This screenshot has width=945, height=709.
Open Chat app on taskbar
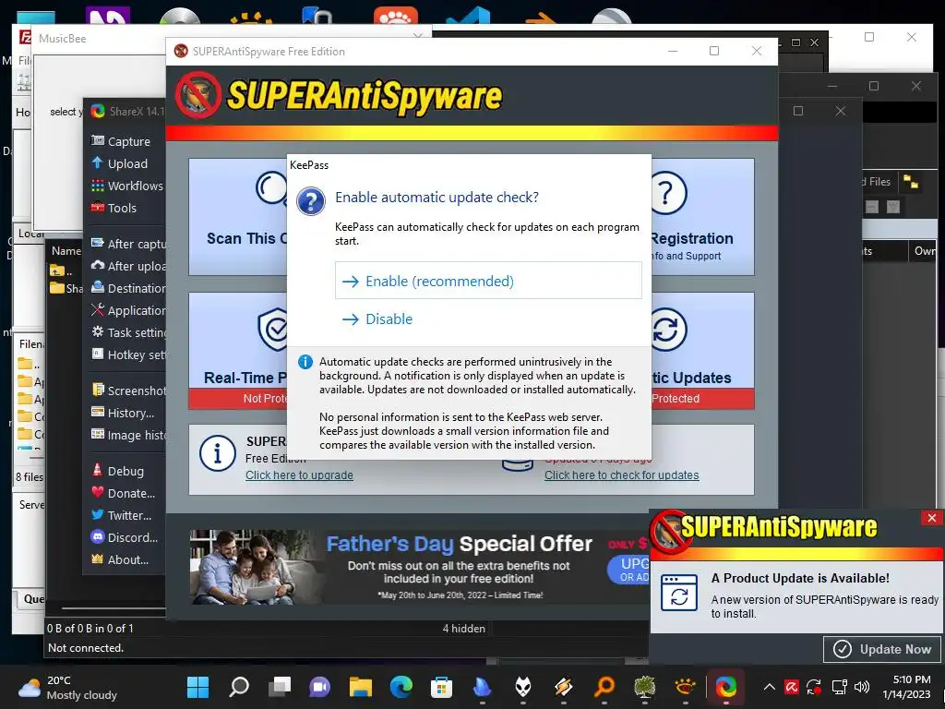(x=319, y=687)
